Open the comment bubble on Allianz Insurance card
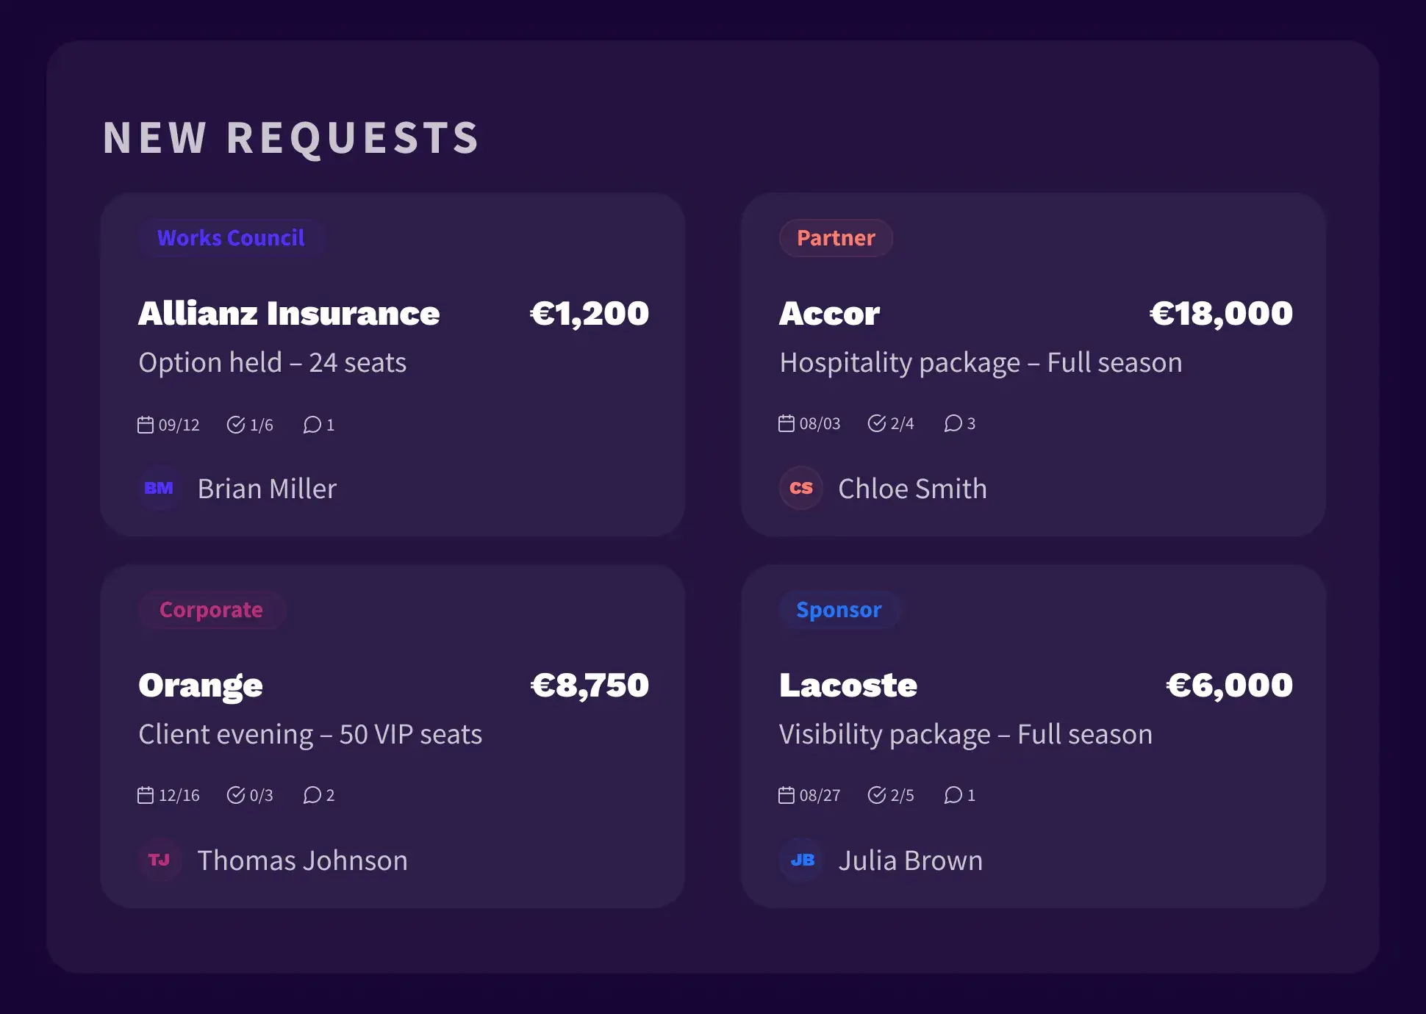This screenshot has height=1014, width=1426. 312,425
